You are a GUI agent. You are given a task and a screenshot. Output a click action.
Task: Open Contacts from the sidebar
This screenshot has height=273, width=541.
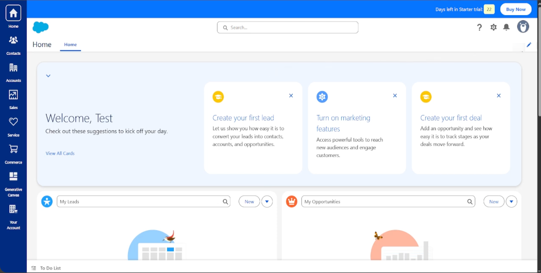pos(13,45)
